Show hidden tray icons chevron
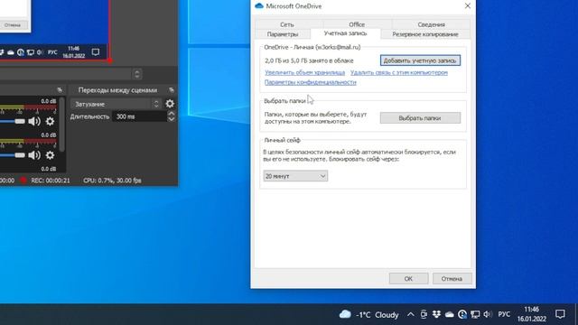Screen dimensions: 578x325 click(x=410, y=314)
